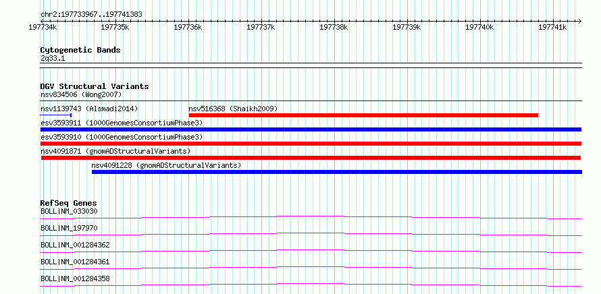This screenshot has height=294, width=601.
Task: Open nsv516368 (Shaikh2009) variant label
Action: pyautogui.click(x=233, y=109)
